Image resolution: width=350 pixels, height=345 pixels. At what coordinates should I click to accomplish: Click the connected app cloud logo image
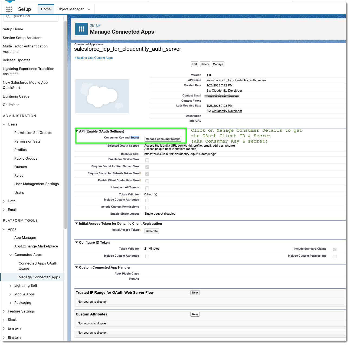(x=102, y=96)
